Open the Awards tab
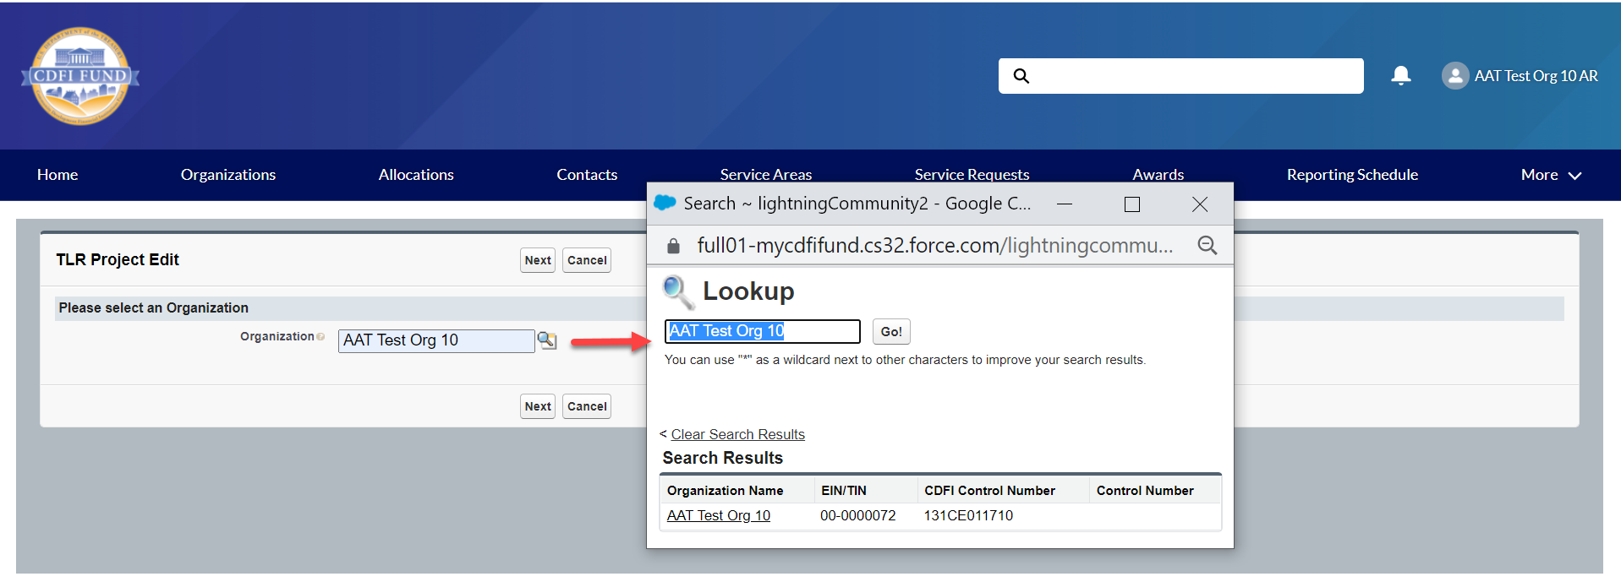1621x582 pixels. 1158,174
